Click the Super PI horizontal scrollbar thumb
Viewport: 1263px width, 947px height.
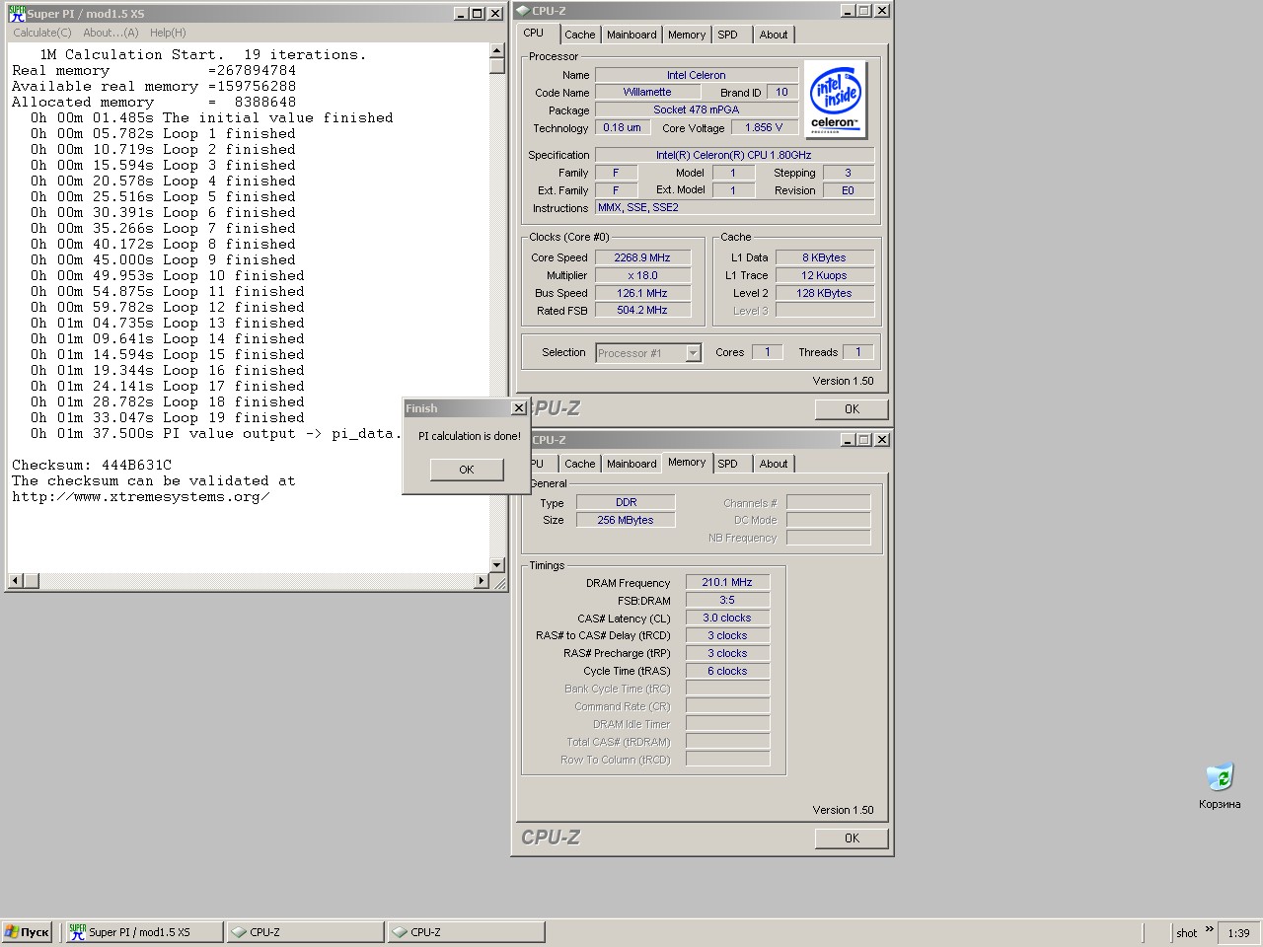pyautogui.click(x=31, y=581)
